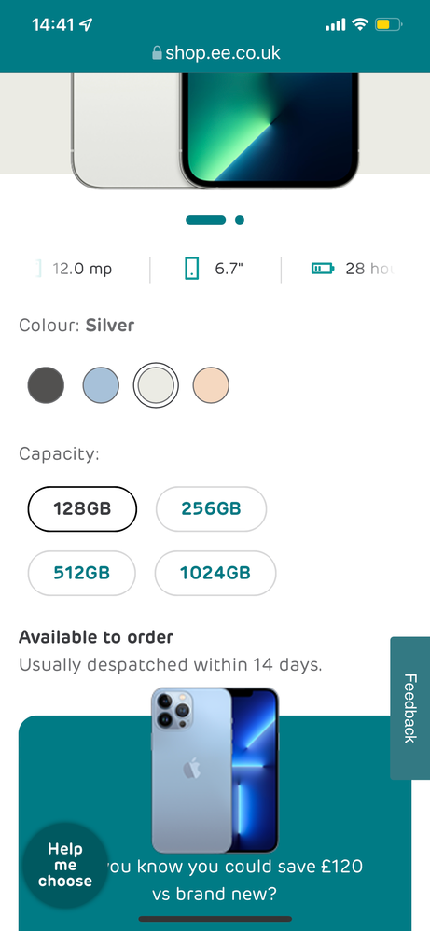The image size is (430, 931).
Task: Select 512GB storage capacity
Action: pyautogui.click(x=81, y=573)
